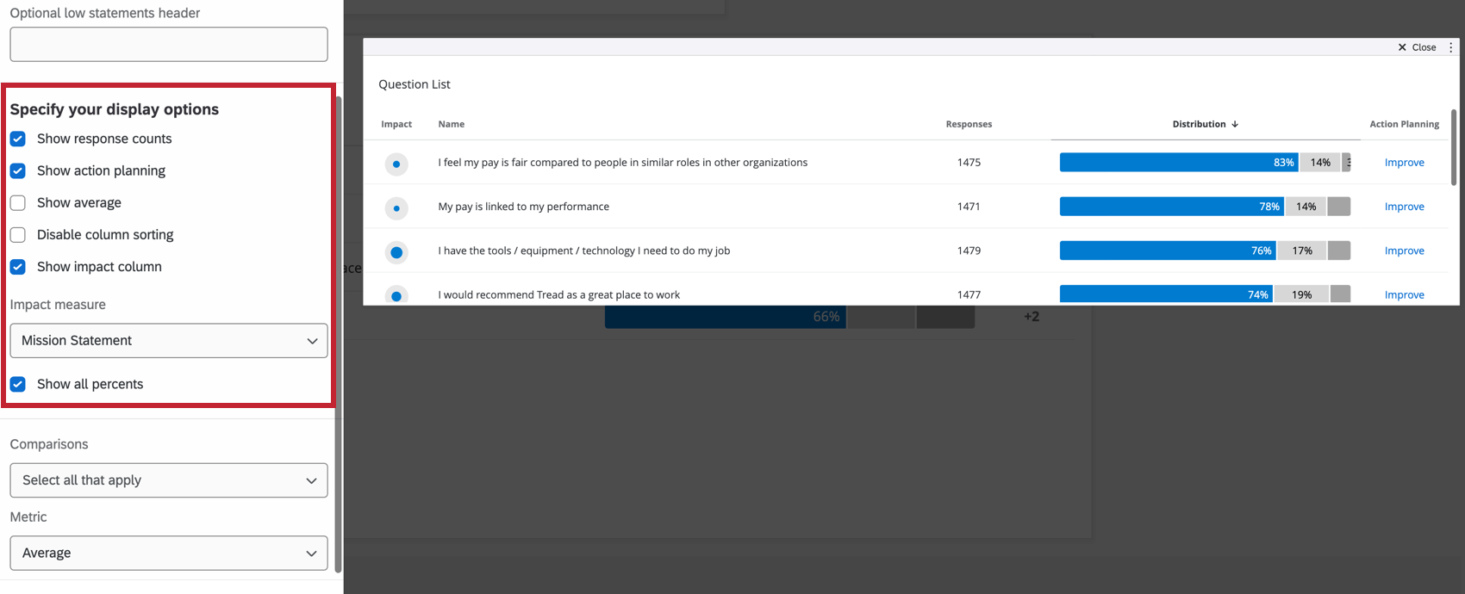1465x594 pixels.
Task: Disable Show impact column
Action: tap(18, 267)
